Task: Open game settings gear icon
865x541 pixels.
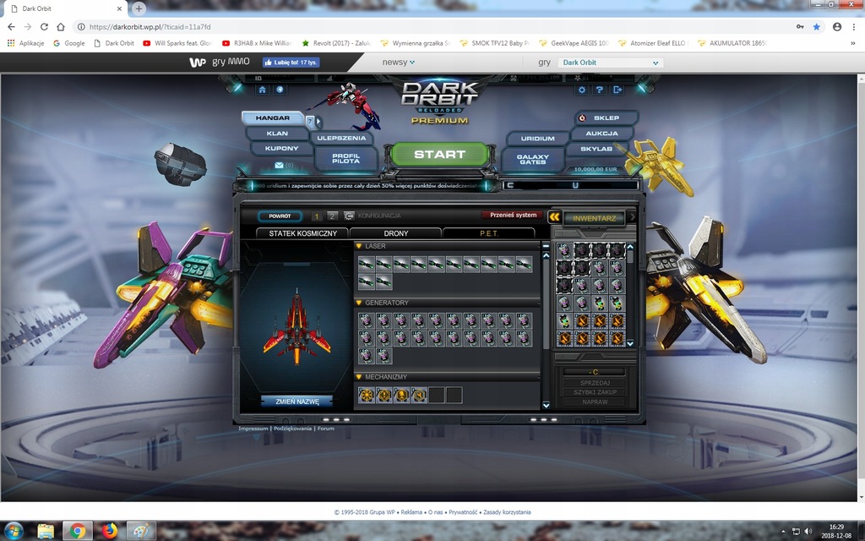Action: (x=581, y=90)
